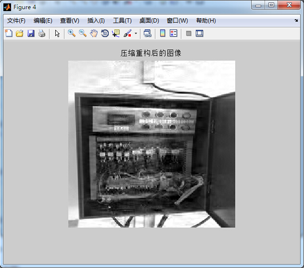Select the Rotate 3D tool
304x268 pixels.
tap(105, 33)
